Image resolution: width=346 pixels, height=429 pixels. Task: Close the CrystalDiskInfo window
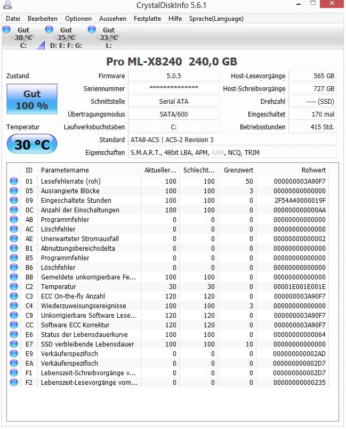332,4
